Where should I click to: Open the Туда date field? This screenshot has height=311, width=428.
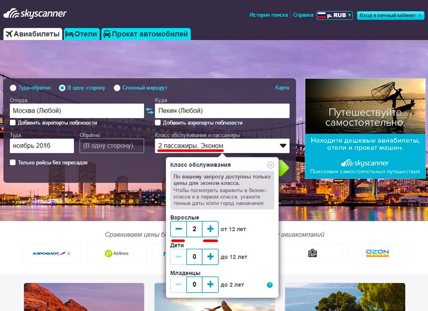click(42, 146)
